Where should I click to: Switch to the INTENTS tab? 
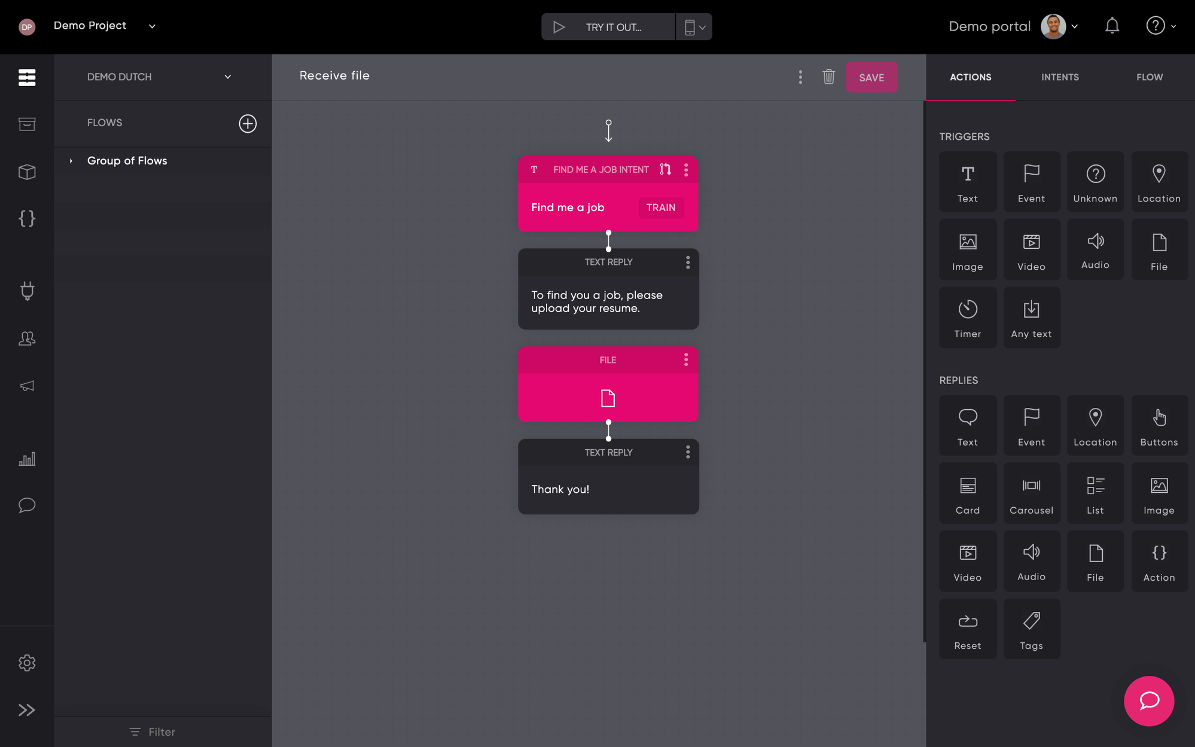[x=1060, y=77]
